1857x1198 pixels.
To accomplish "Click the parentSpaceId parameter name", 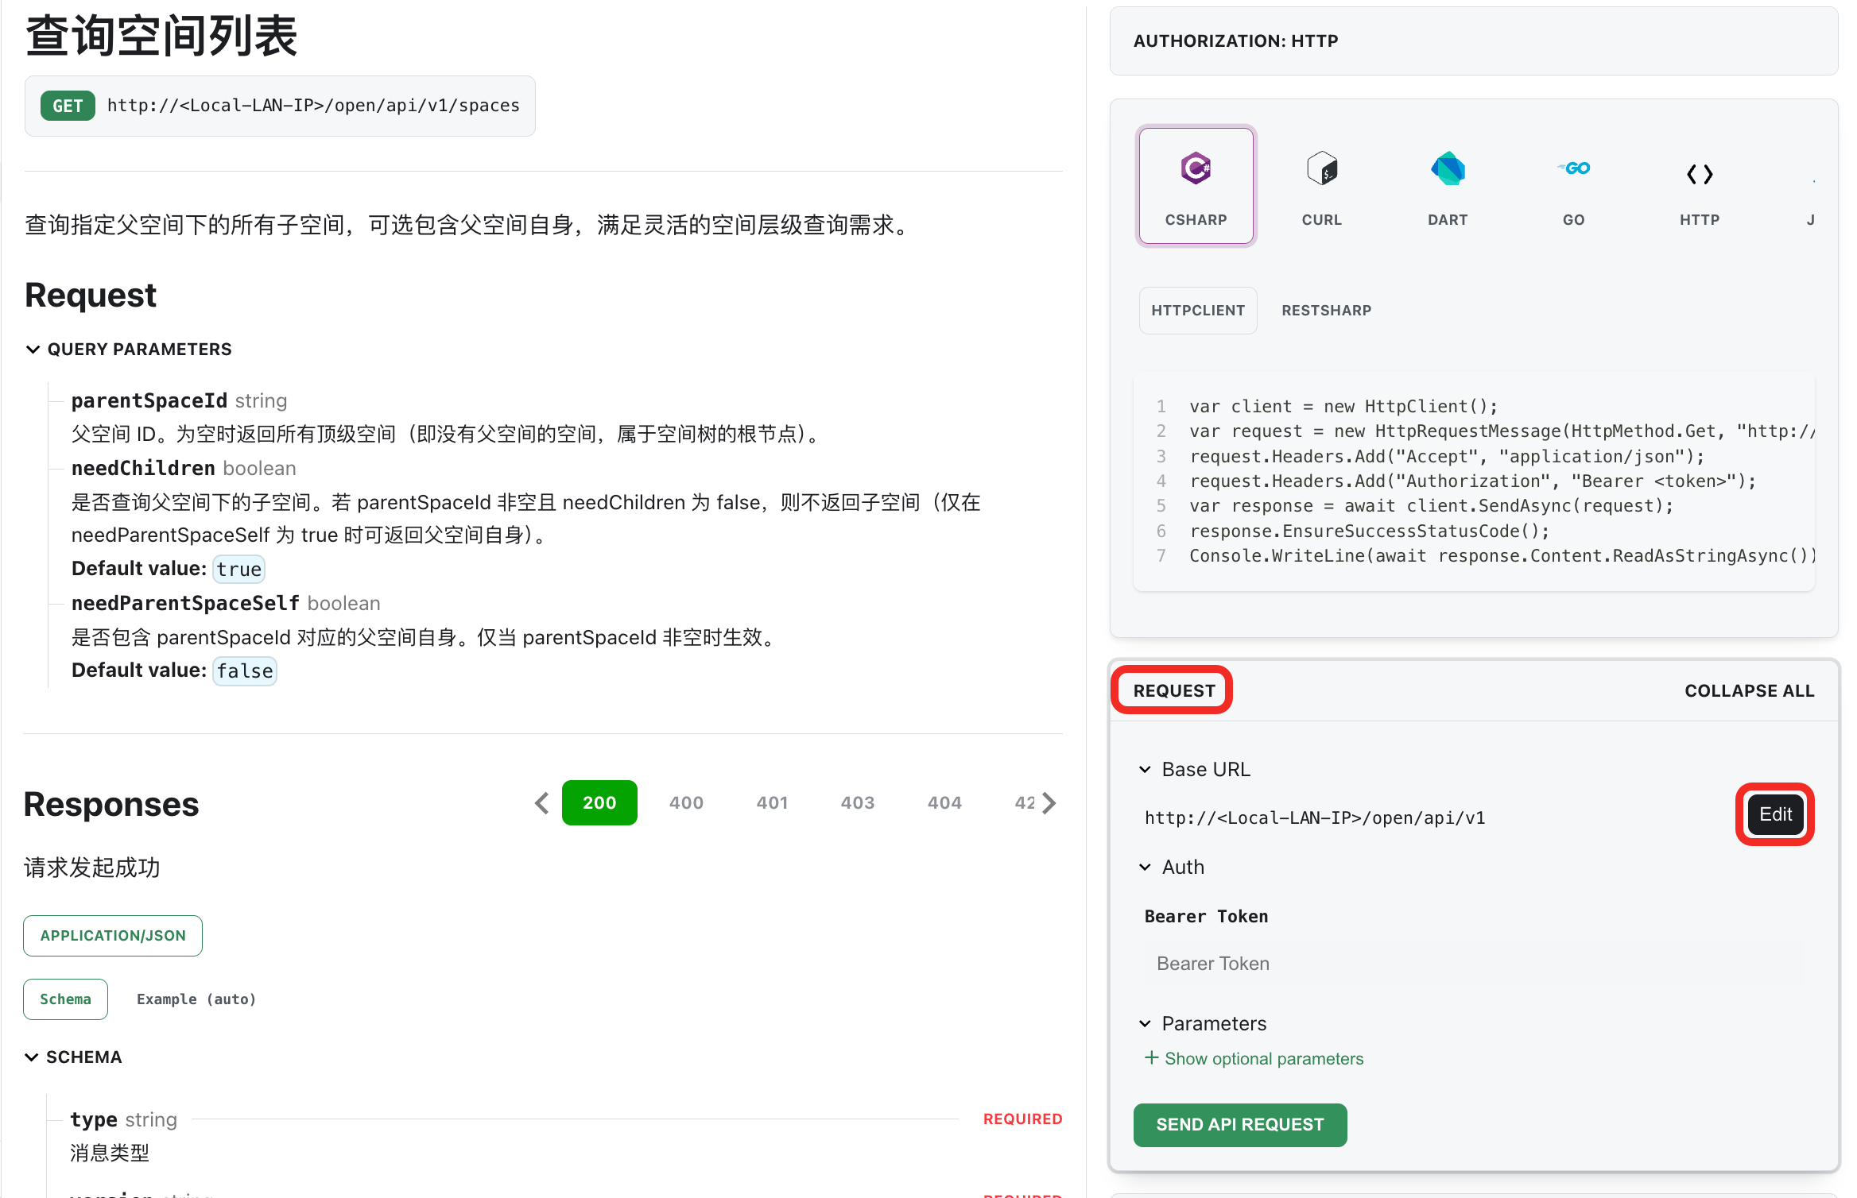I will (x=149, y=401).
